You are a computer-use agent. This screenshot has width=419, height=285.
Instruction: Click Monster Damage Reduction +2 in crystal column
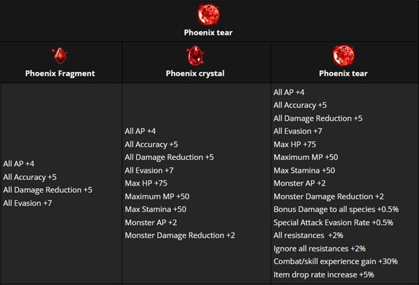coord(180,235)
